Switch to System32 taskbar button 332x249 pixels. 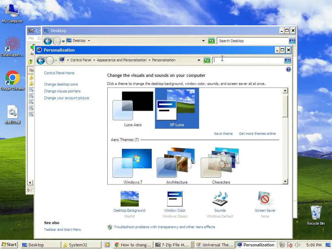click(81, 245)
